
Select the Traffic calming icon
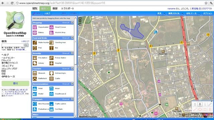coord(51,104)
